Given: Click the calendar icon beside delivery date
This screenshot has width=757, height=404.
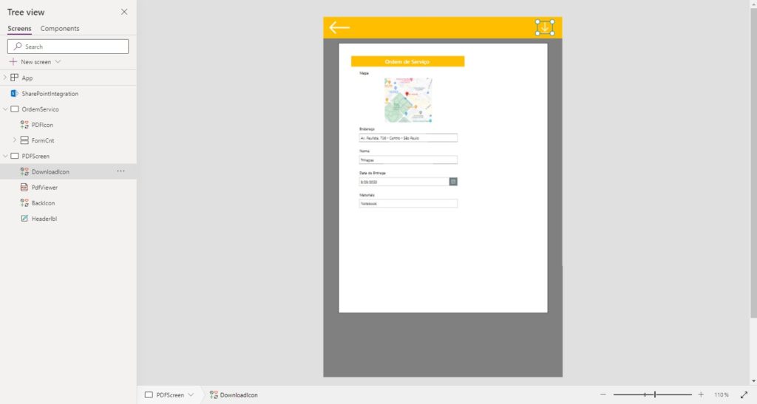Looking at the screenshot, I should 453,182.
